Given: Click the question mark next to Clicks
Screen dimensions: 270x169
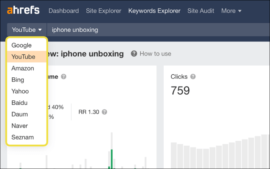Looking at the screenshot, I should (193, 77).
